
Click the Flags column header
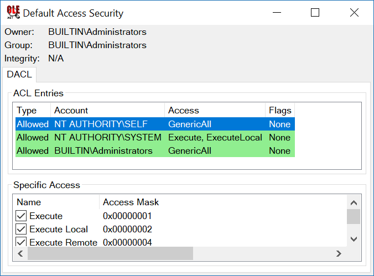(279, 110)
